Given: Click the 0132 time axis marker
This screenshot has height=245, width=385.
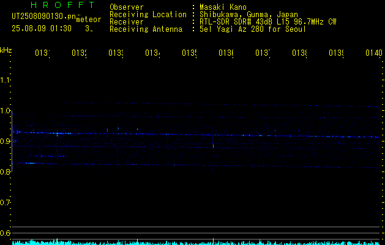Looking at the screenshot, I should (79, 53).
